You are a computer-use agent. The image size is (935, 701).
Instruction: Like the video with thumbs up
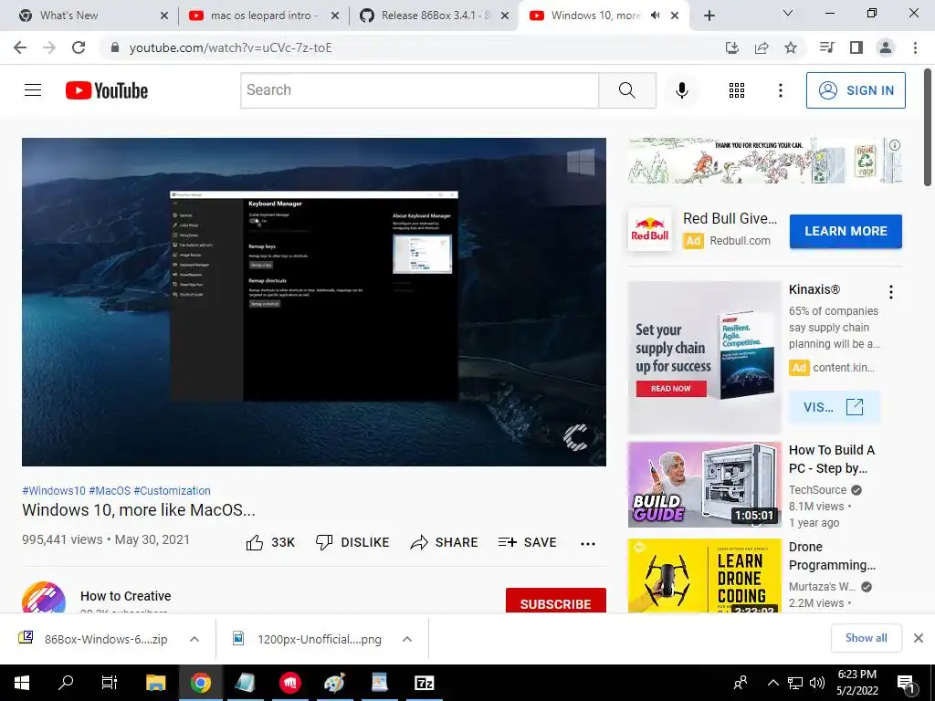point(270,542)
